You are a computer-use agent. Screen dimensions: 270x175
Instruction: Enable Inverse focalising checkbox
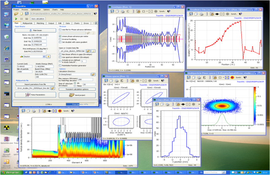pos(60,39)
